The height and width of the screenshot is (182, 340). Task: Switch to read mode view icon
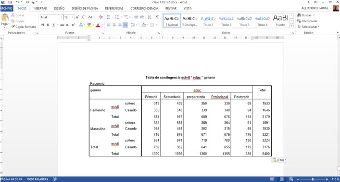pyautogui.click(x=272, y=179)
